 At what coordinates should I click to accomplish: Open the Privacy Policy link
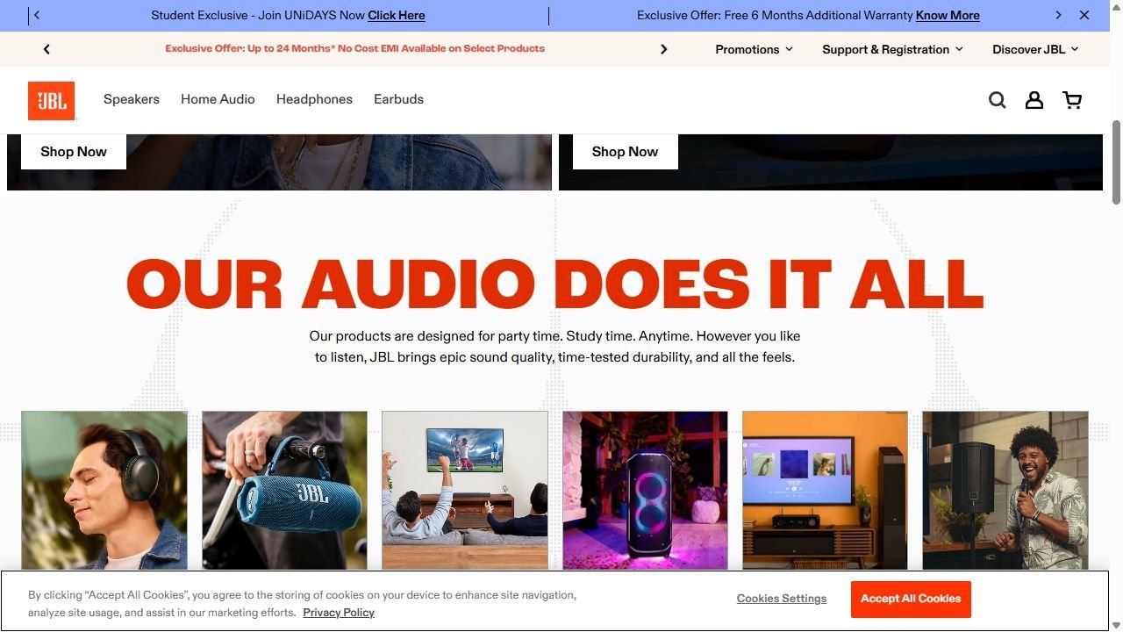(339, 613)
